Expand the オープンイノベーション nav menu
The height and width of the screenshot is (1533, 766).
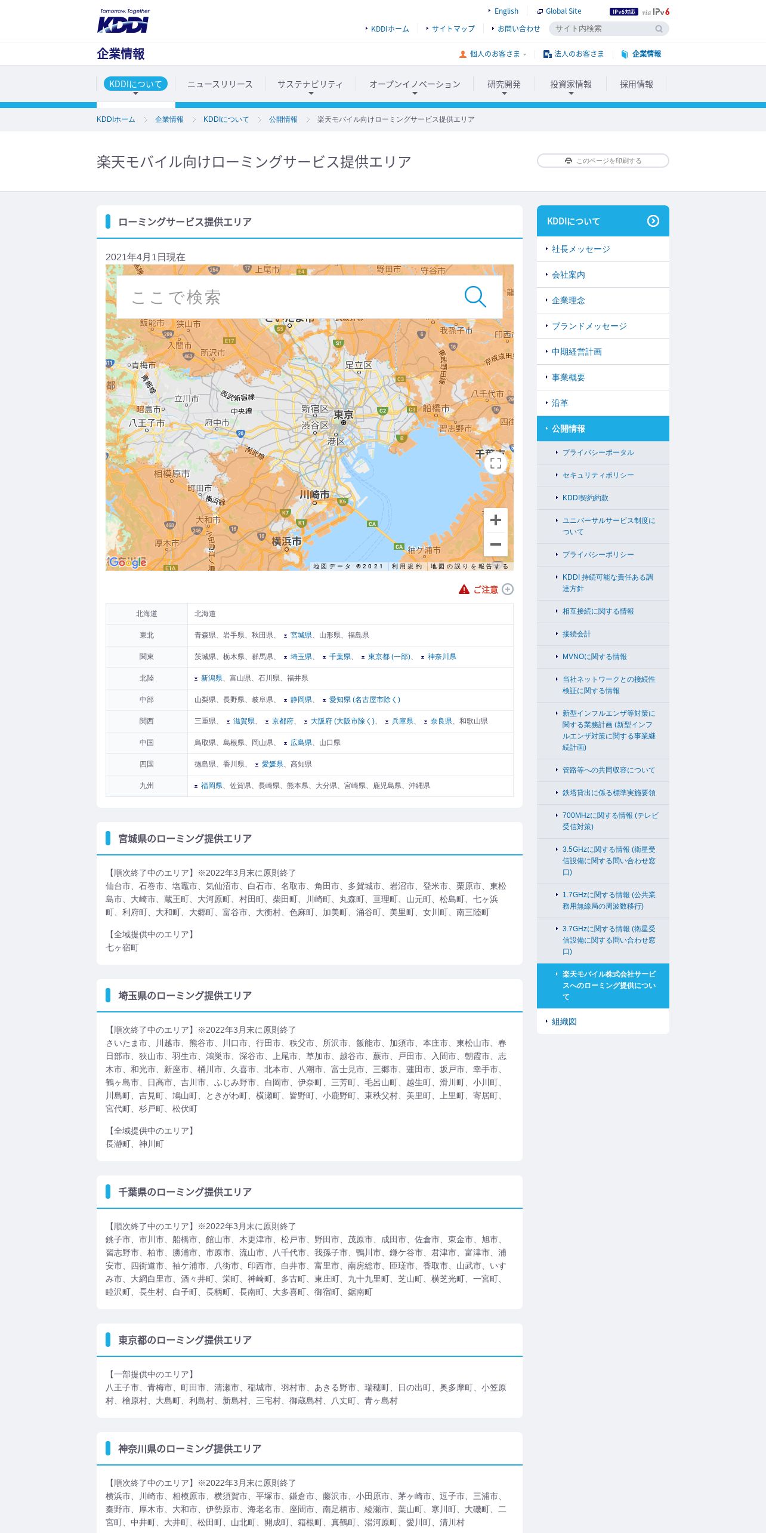click(415, 84)
